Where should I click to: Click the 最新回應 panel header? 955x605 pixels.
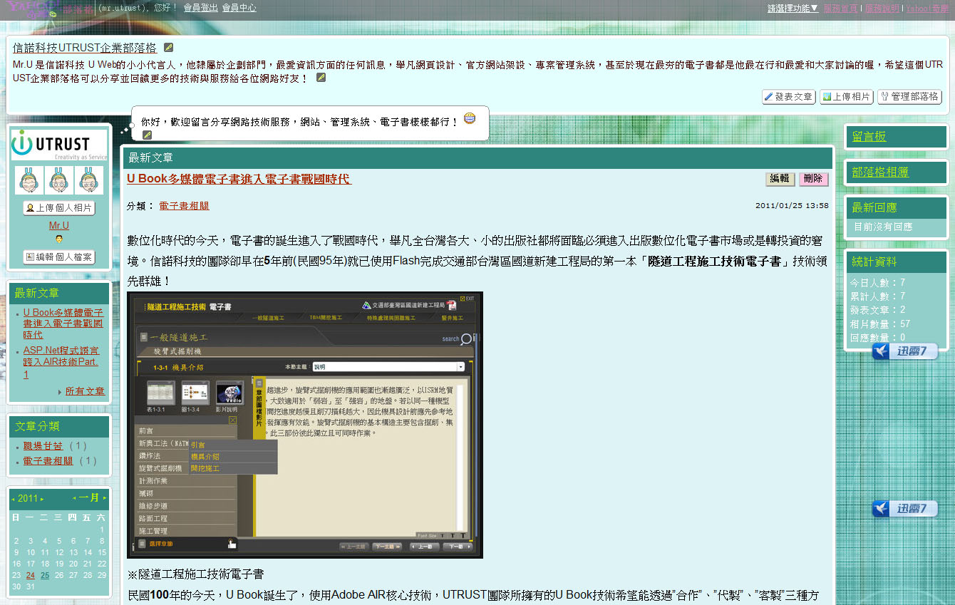(896, 207)
